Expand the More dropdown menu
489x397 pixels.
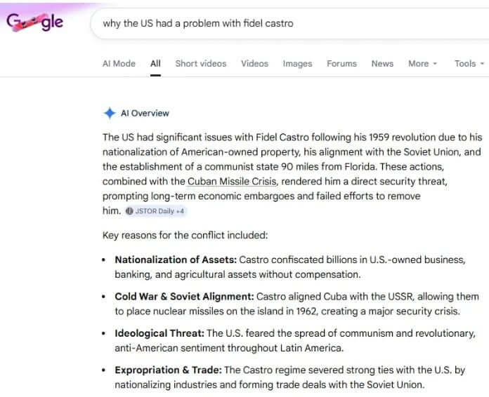(422, 63)
